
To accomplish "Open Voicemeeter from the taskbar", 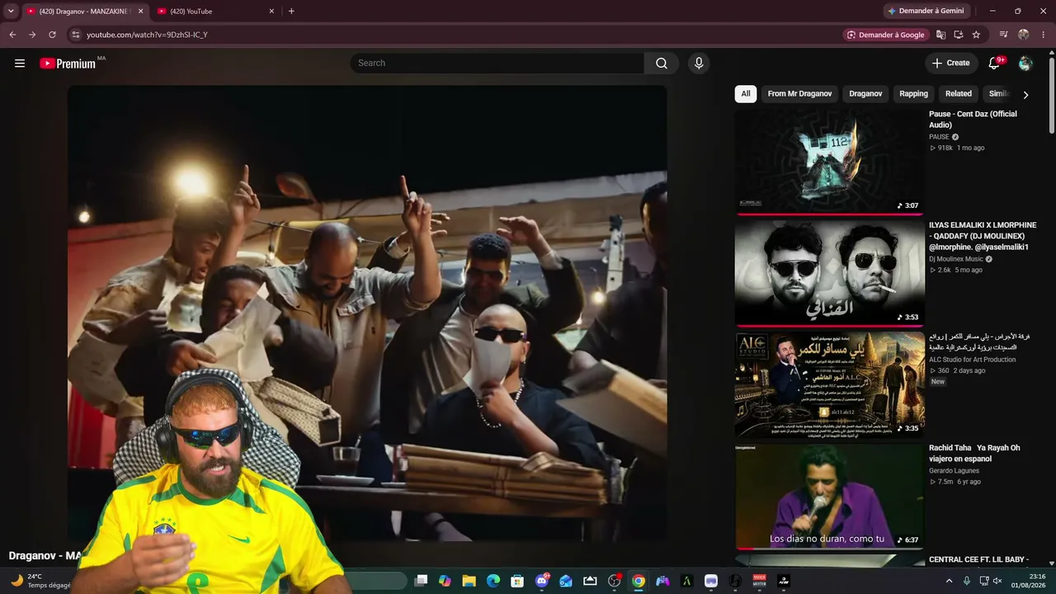I will [759, 581].
